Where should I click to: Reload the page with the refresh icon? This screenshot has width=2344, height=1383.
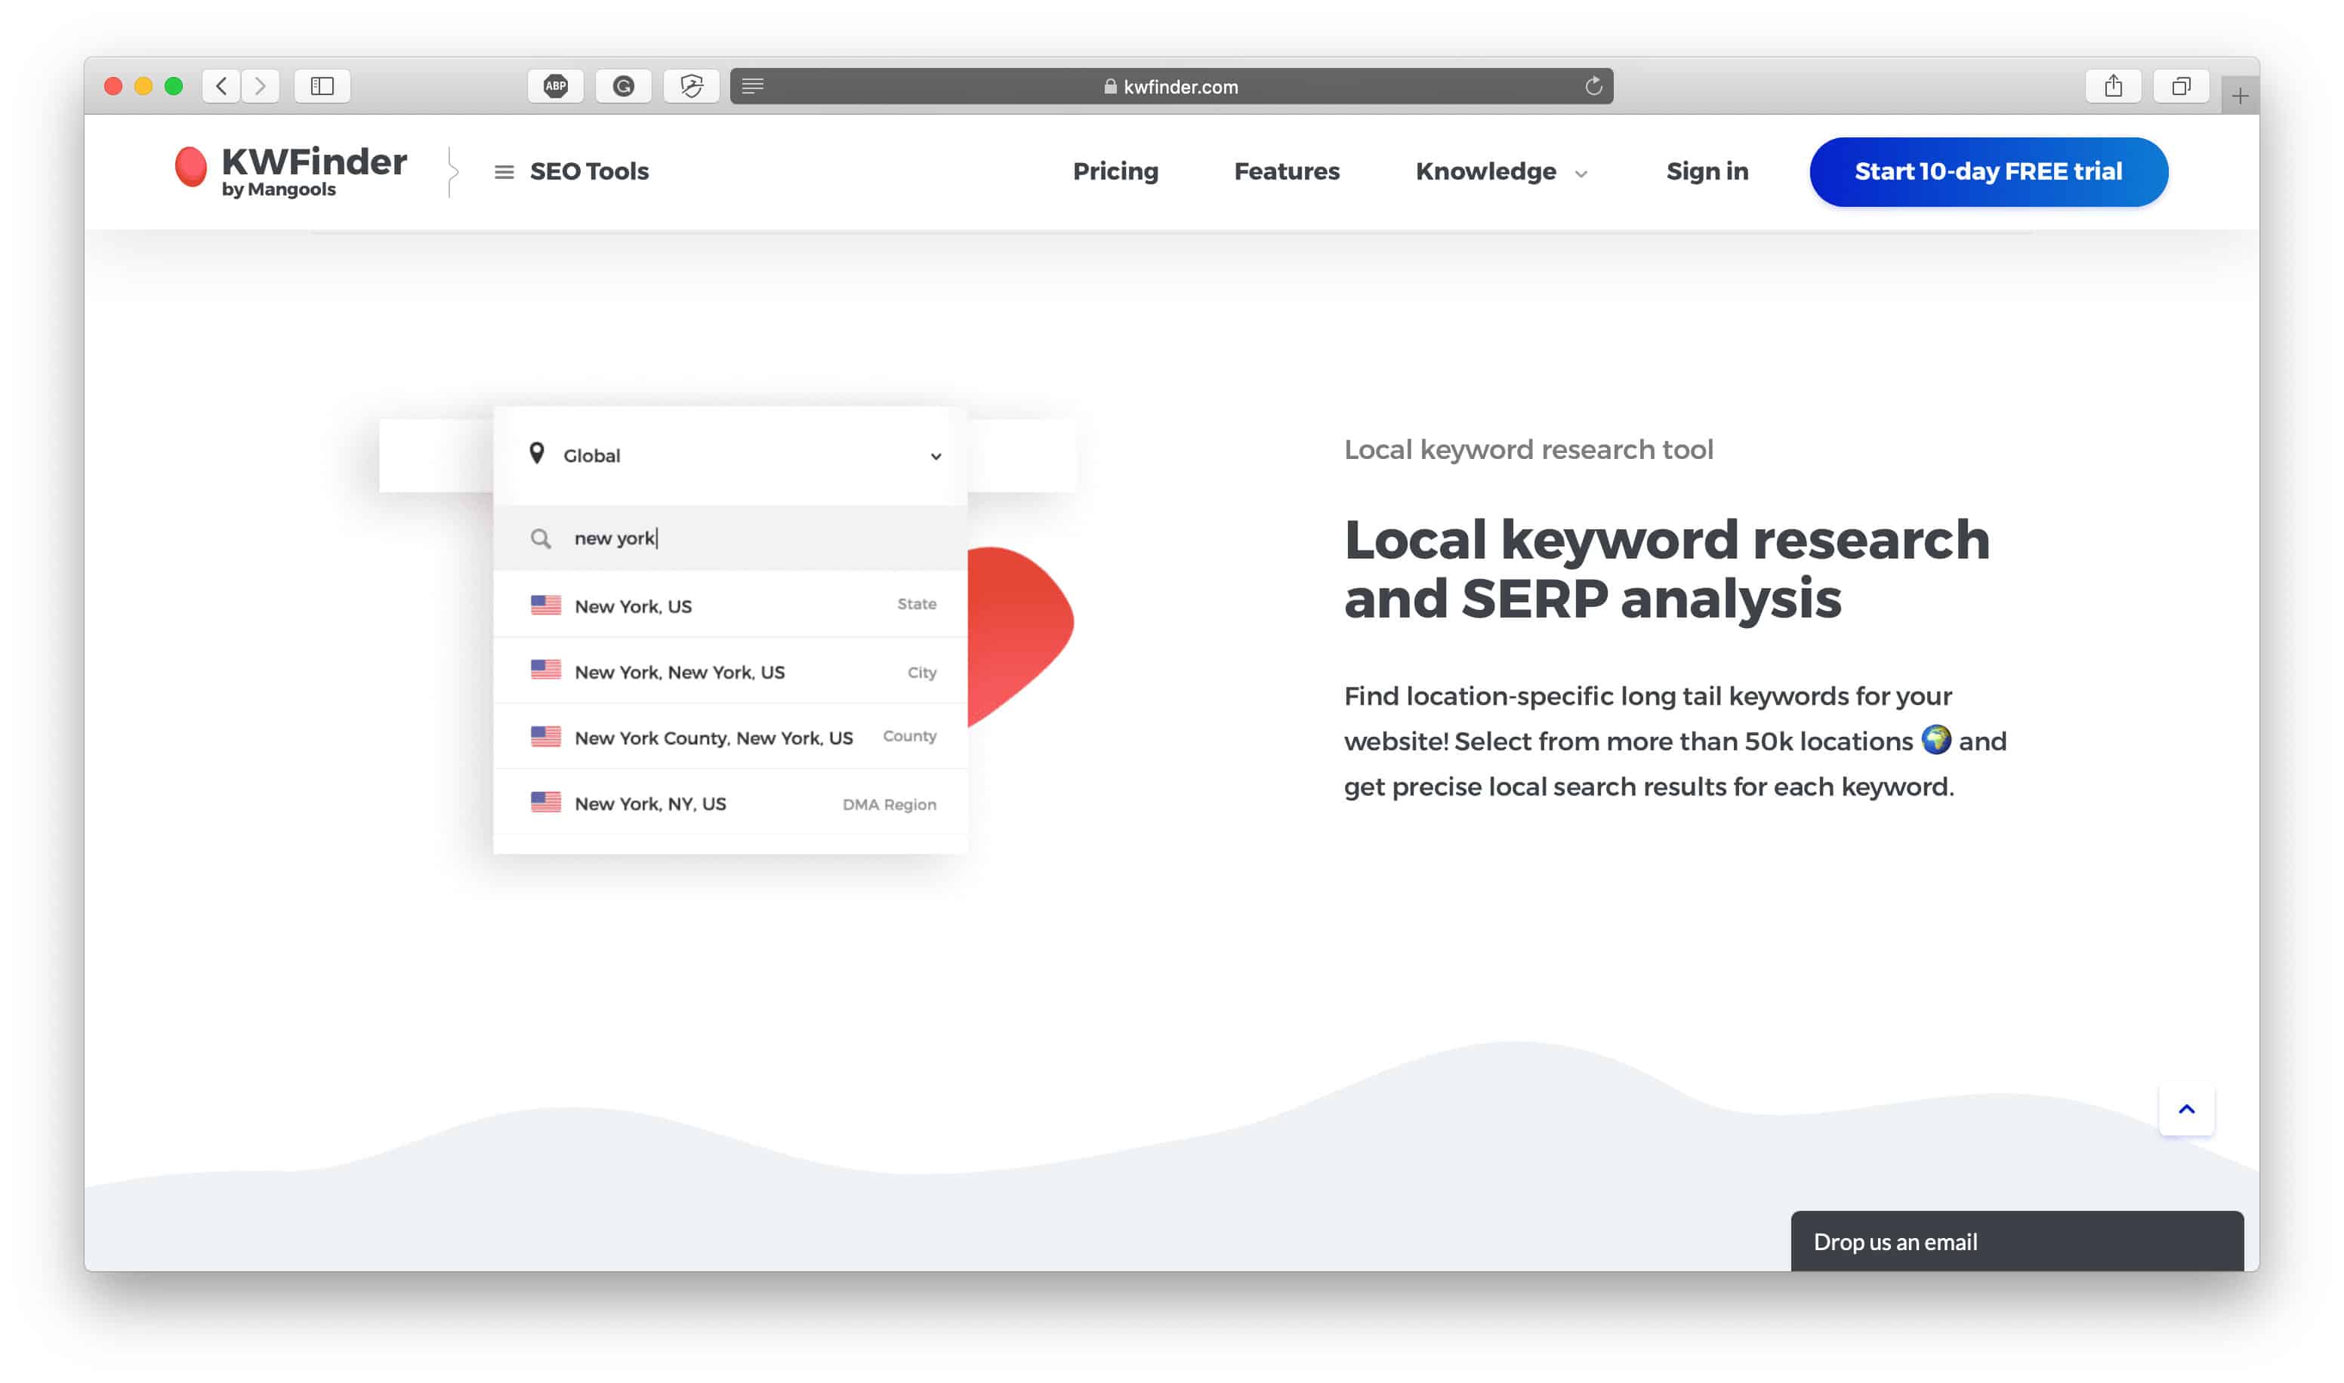tap(1593, 86)
